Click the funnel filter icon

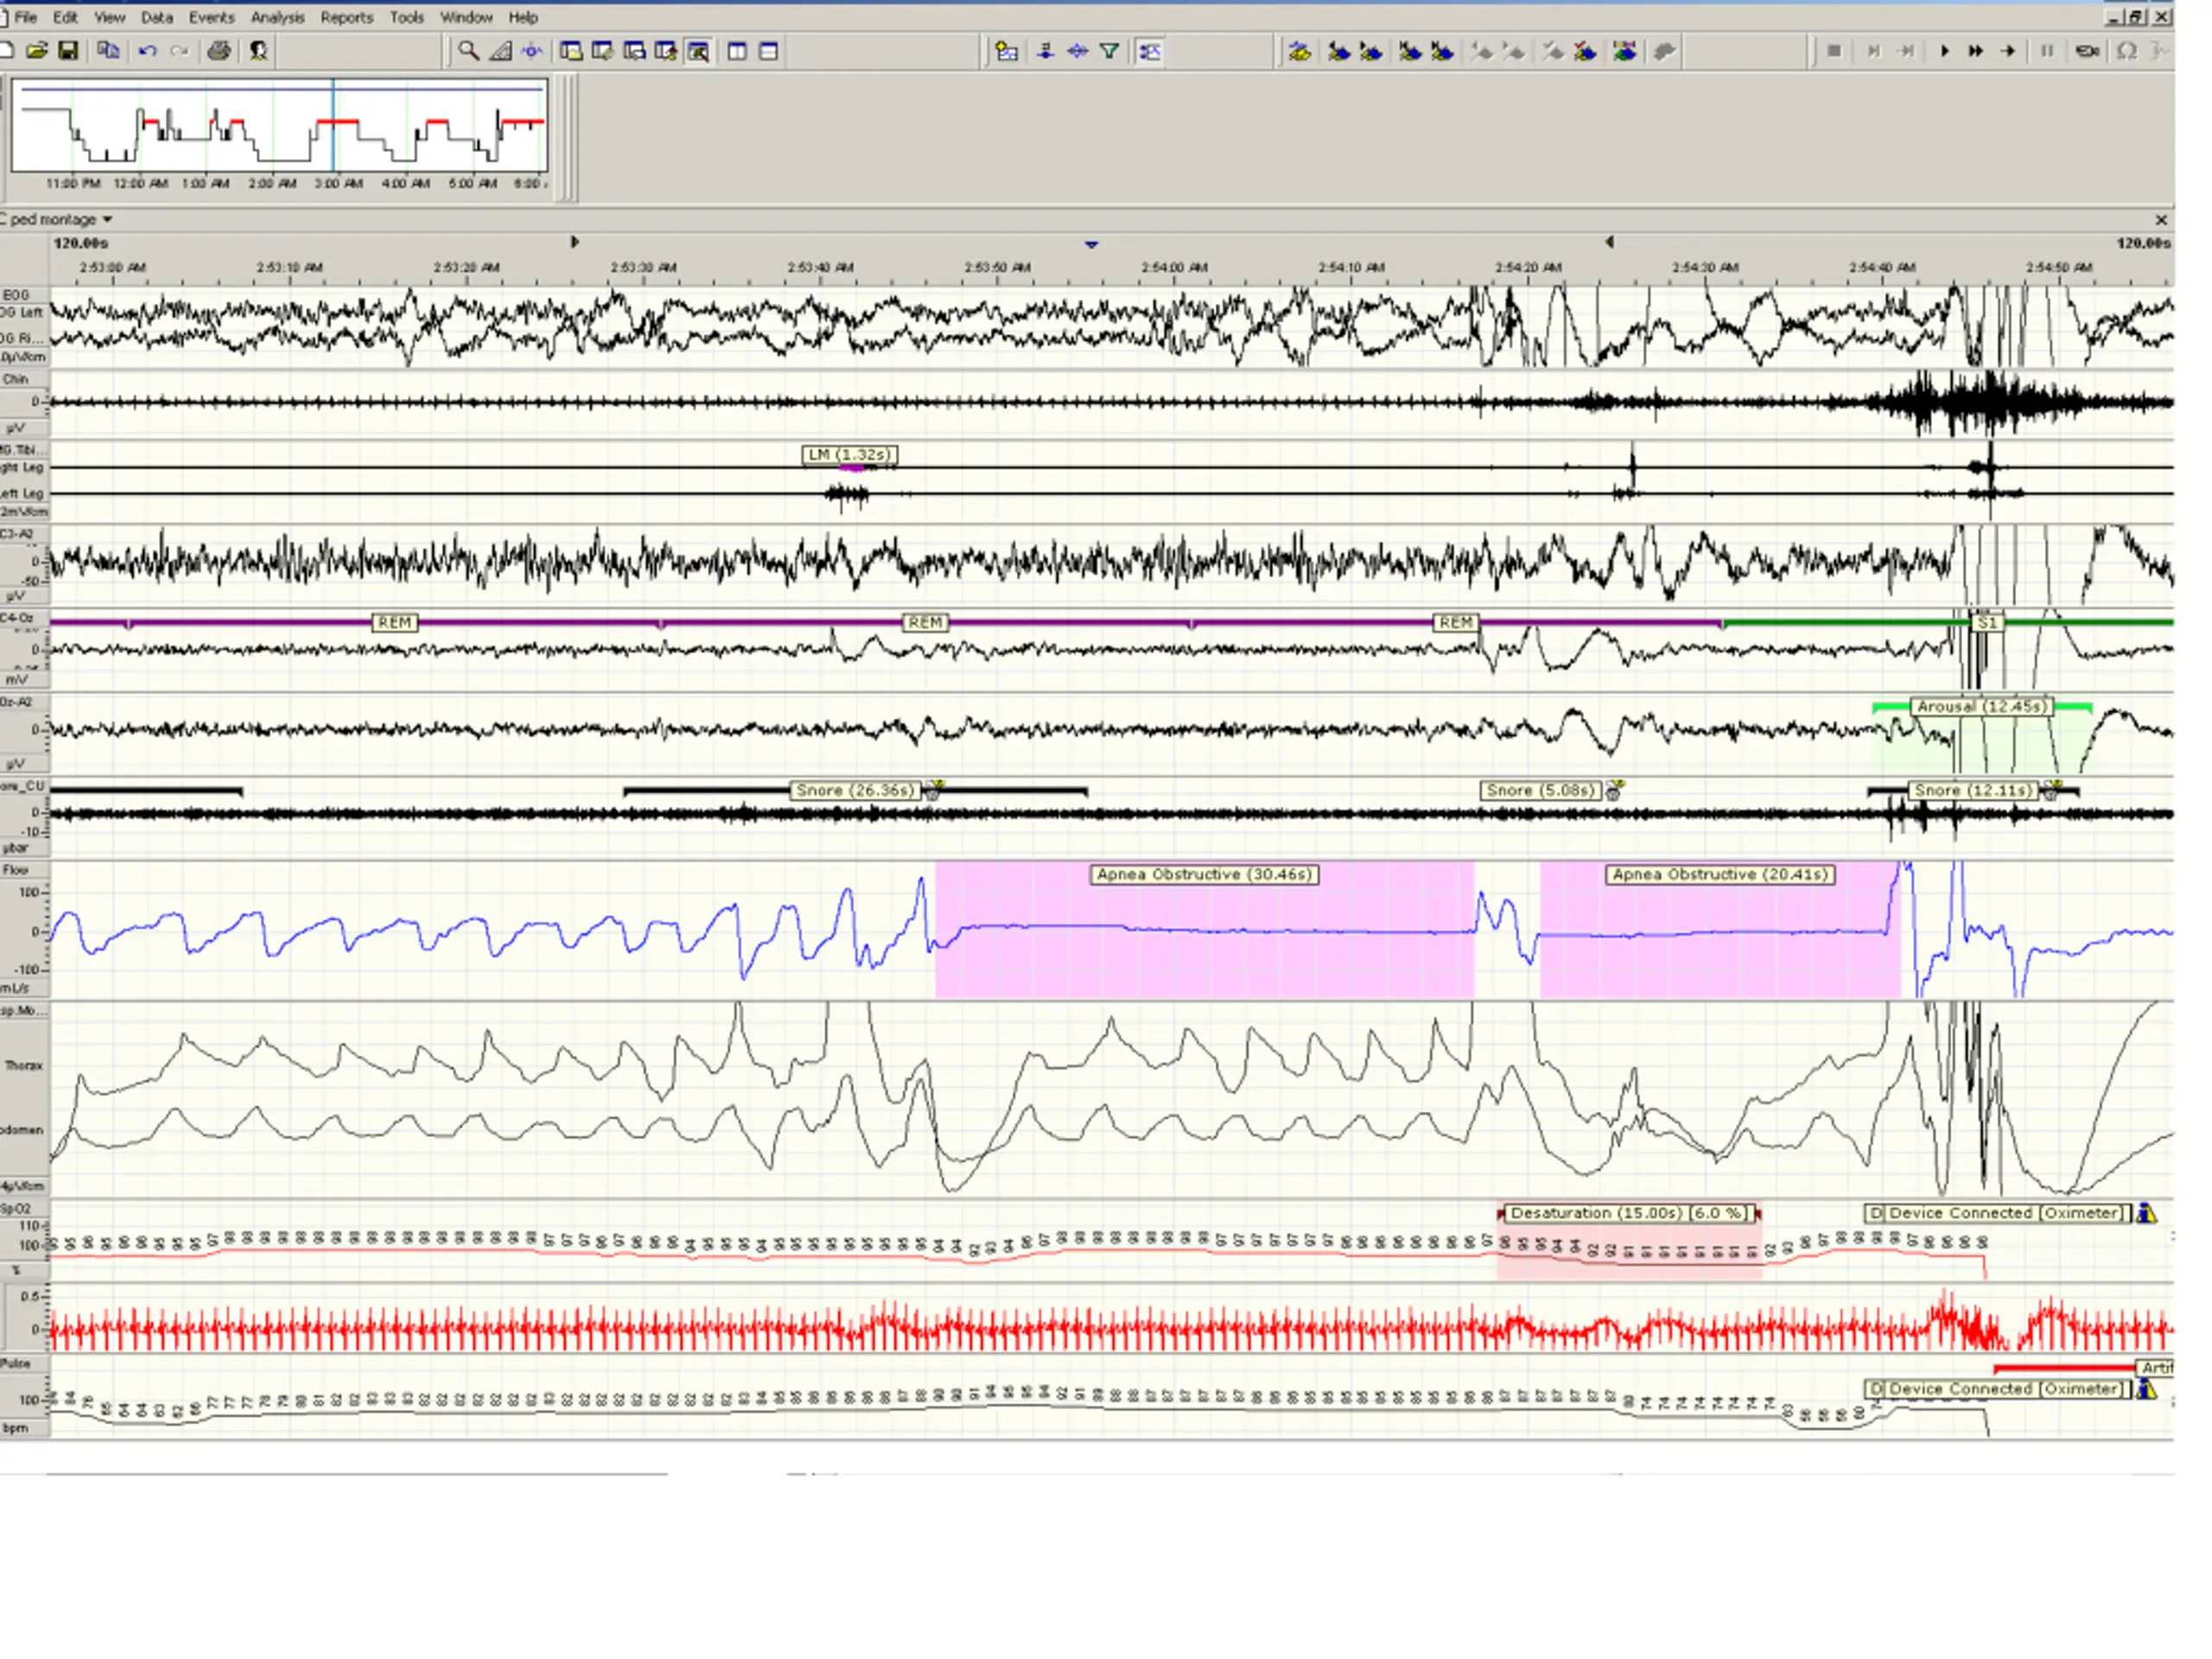click(1109, 51)
